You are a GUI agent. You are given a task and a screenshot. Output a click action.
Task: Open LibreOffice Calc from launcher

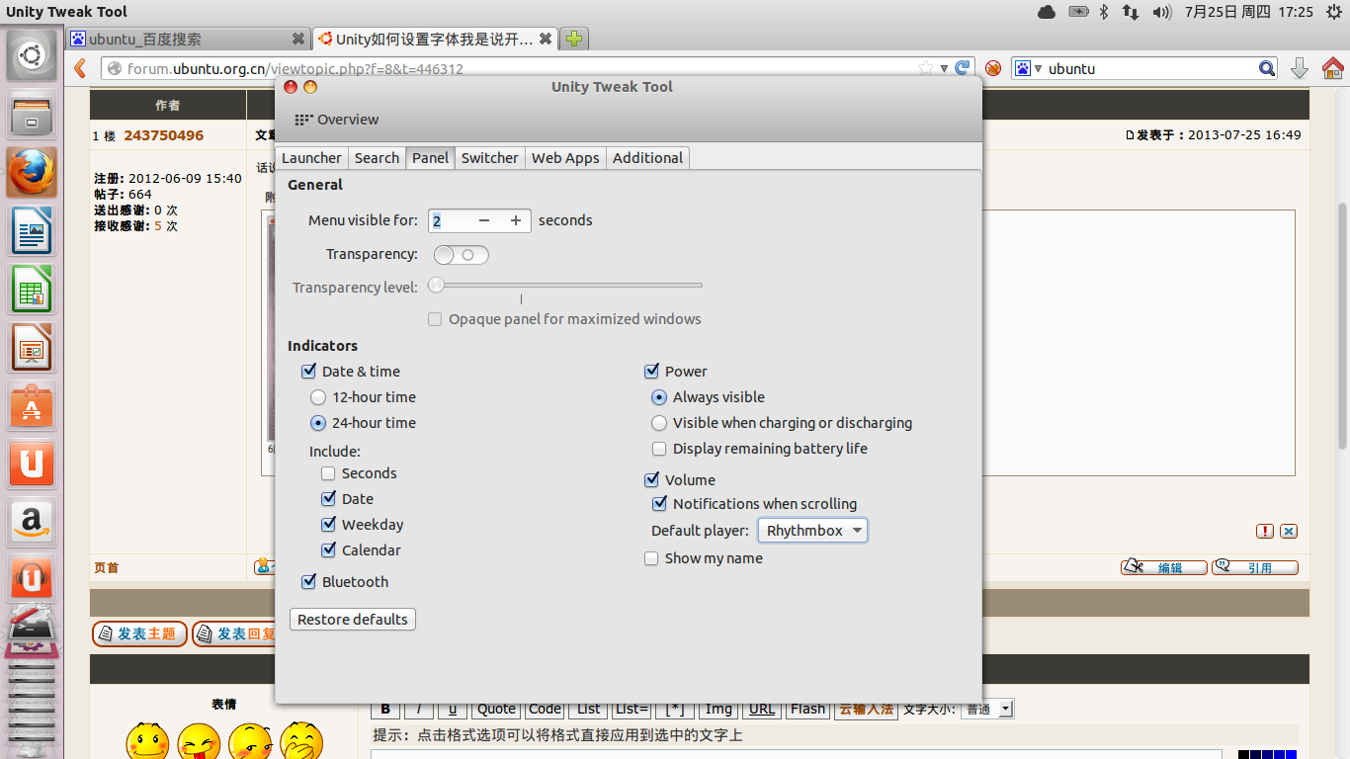pos(32,289)
